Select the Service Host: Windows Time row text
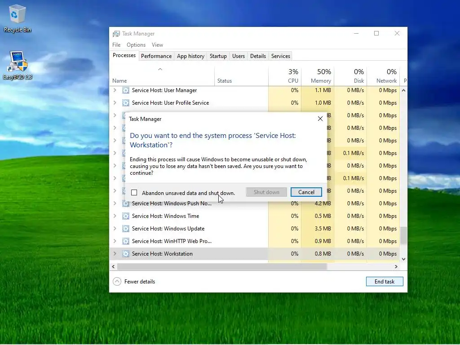Image resolution: width=460 pixels, height=345 pixels. [x=165, y=216]
